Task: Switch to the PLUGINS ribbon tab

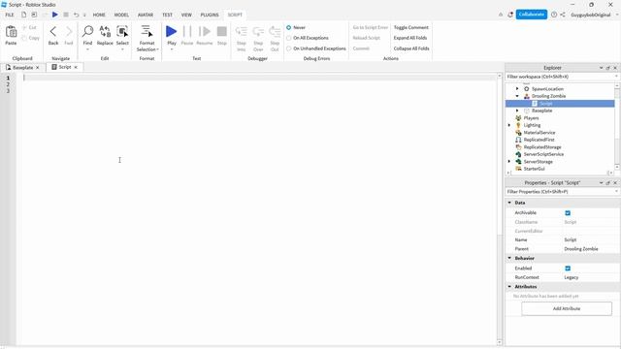Action: tap(210, 15)
